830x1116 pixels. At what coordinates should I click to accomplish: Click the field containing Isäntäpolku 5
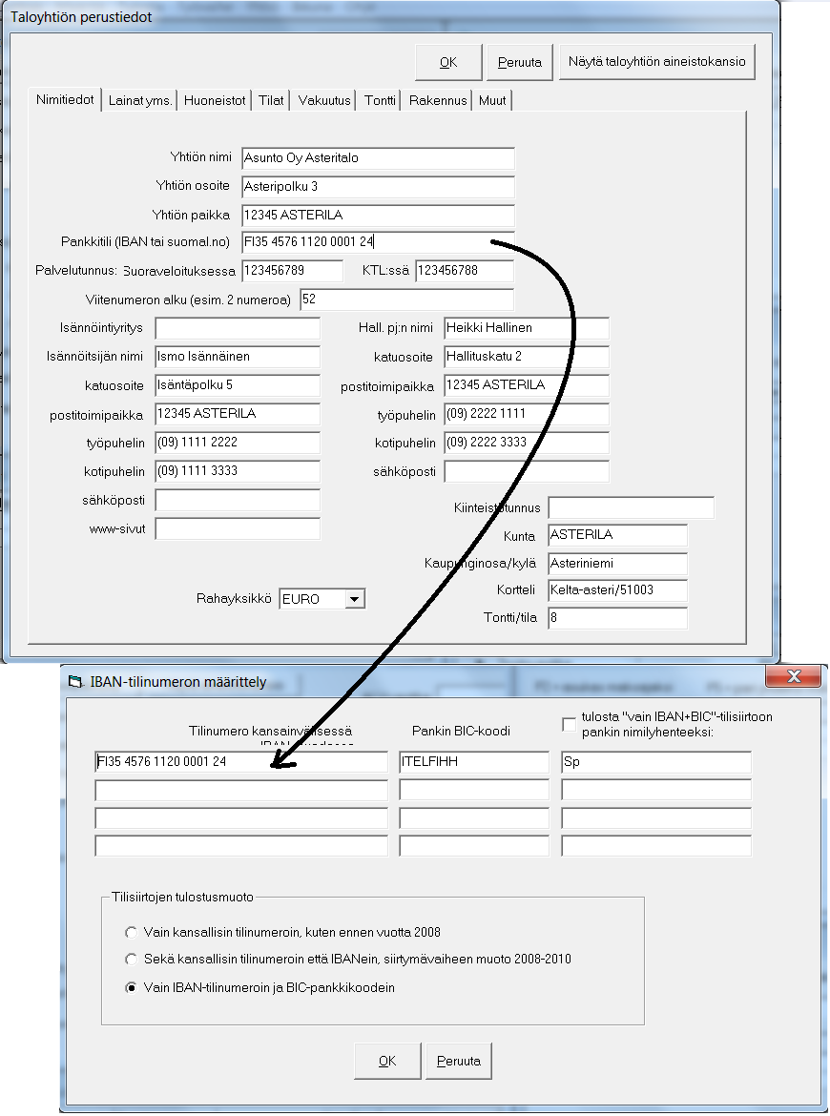[238, 385]
